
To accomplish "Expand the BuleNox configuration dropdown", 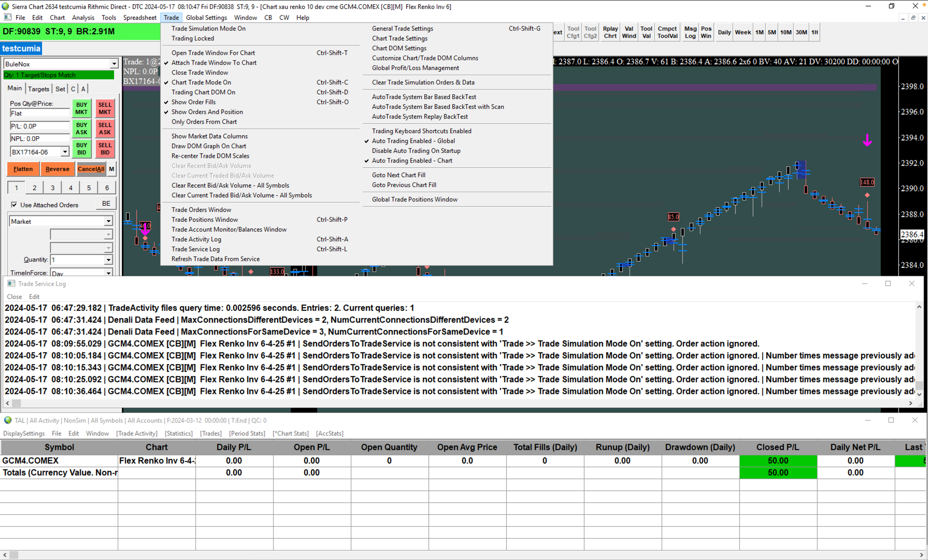I will point(113,64).
